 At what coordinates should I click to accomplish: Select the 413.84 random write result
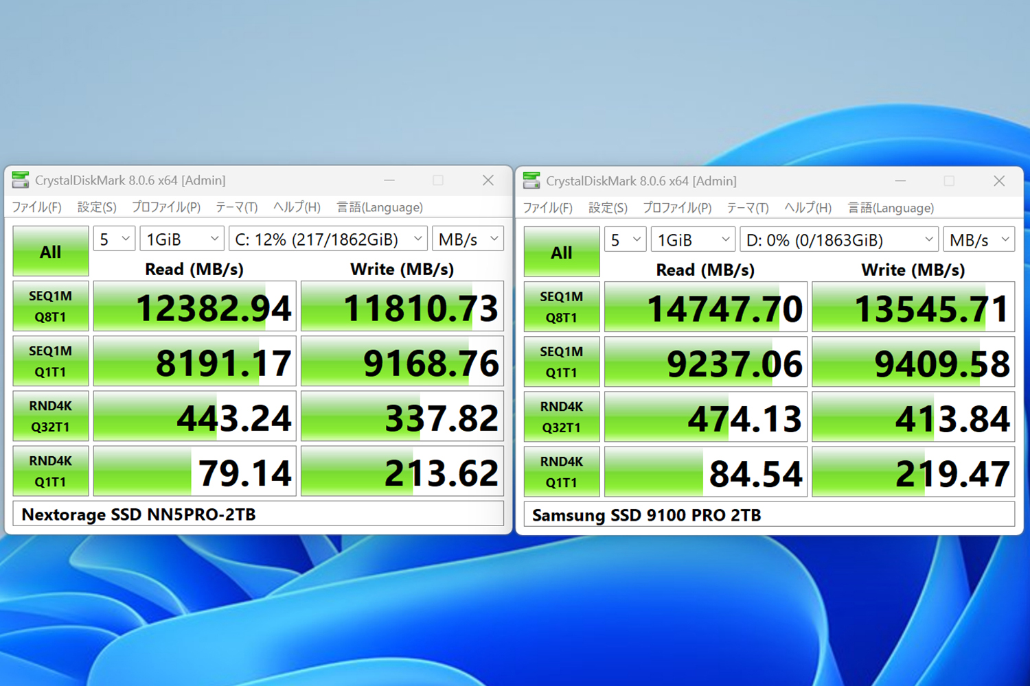913,416
